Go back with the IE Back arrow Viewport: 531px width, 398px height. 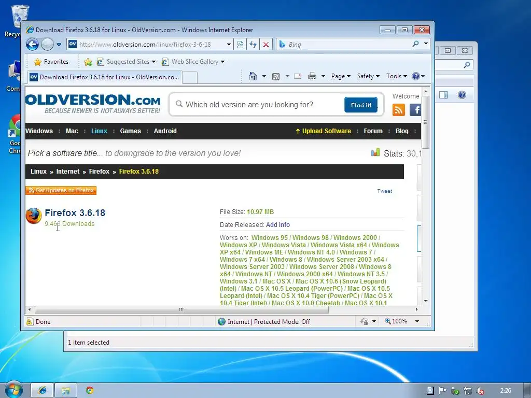[32, 45]
